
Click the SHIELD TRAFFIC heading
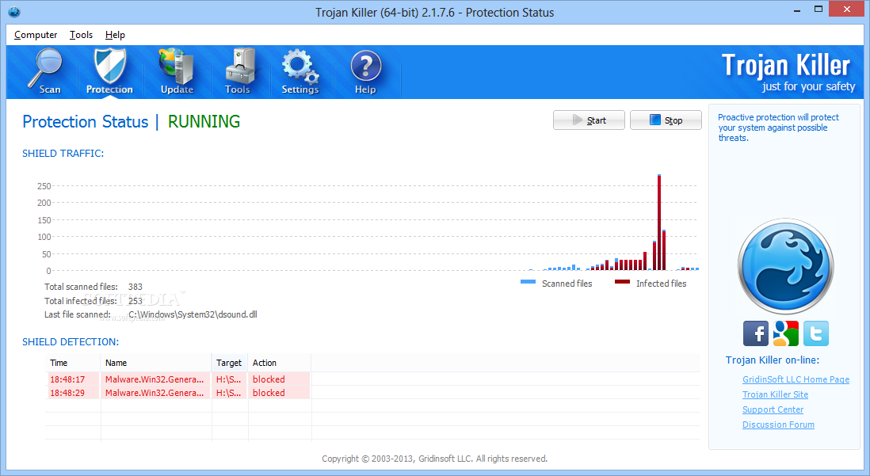[63, 154]
